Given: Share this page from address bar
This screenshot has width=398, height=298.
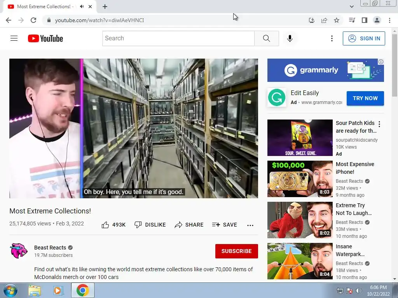Looking at the screenshot, I should pyautogui.click(x=324, y=20).
